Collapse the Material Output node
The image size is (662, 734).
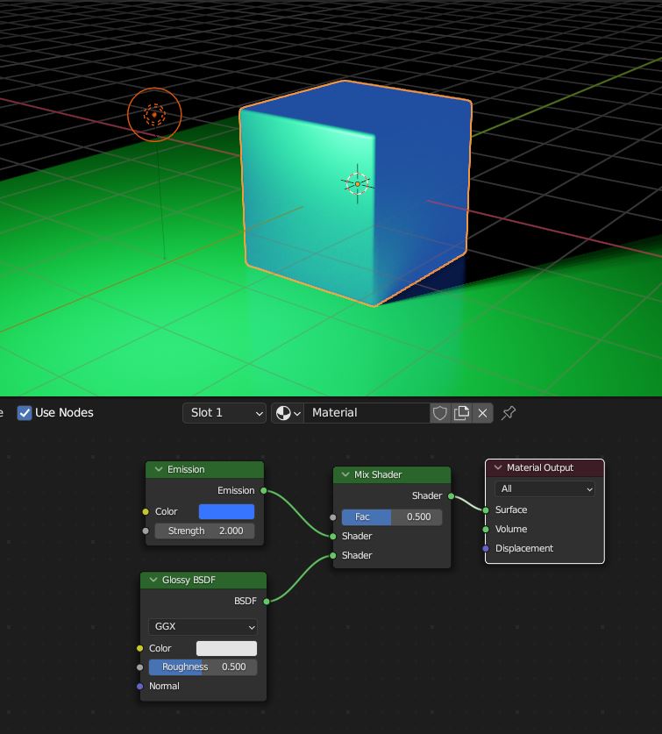[x=498, y=467]
